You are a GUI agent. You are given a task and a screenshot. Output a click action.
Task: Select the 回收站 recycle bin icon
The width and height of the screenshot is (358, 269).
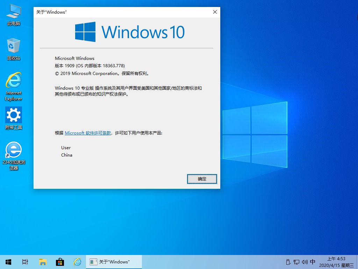click(x=14, y=49)
